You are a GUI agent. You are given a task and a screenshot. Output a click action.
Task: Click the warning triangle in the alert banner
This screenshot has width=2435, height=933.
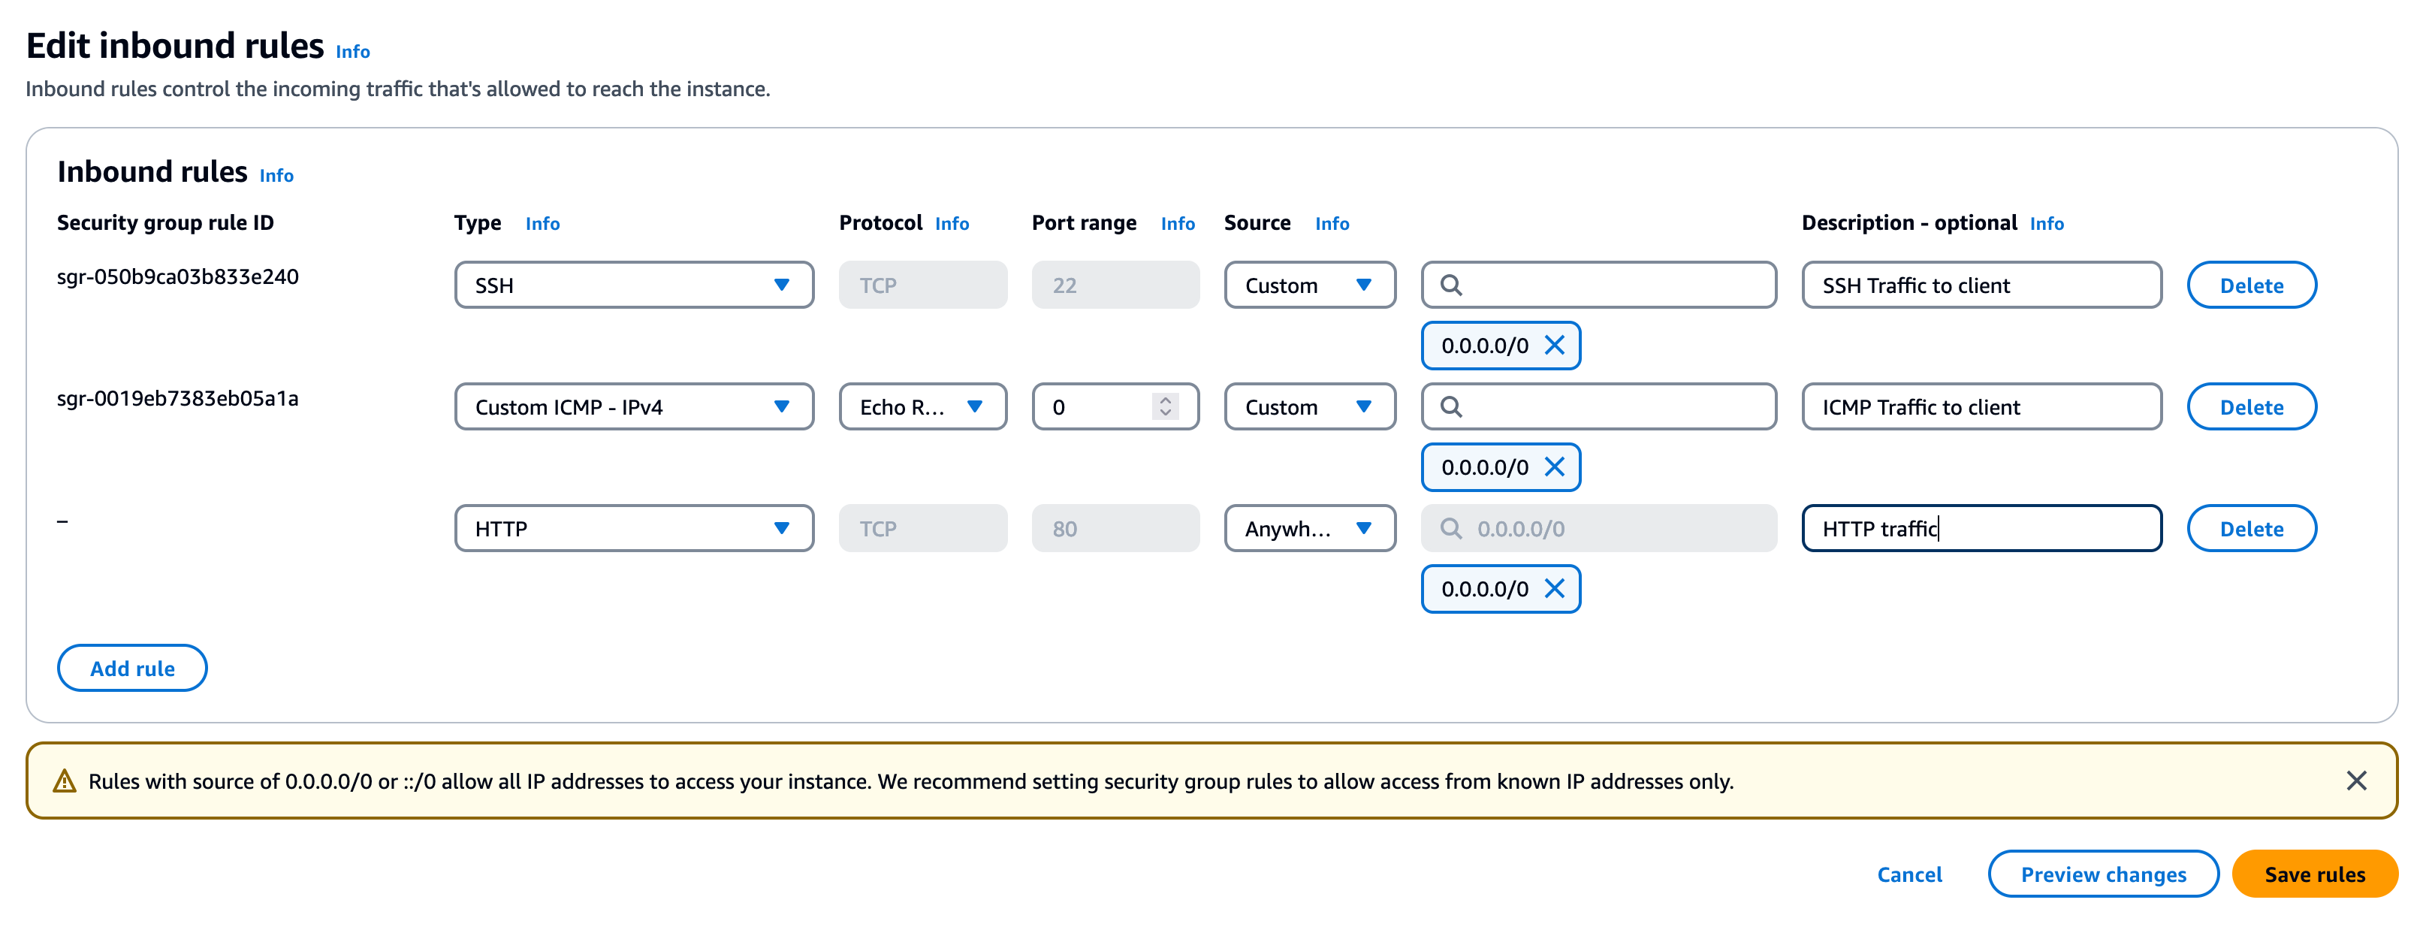[63, 780]
